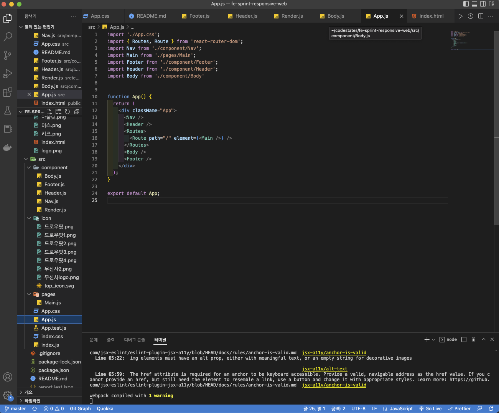Add a new terminal with plus icon

coord(427,339)
